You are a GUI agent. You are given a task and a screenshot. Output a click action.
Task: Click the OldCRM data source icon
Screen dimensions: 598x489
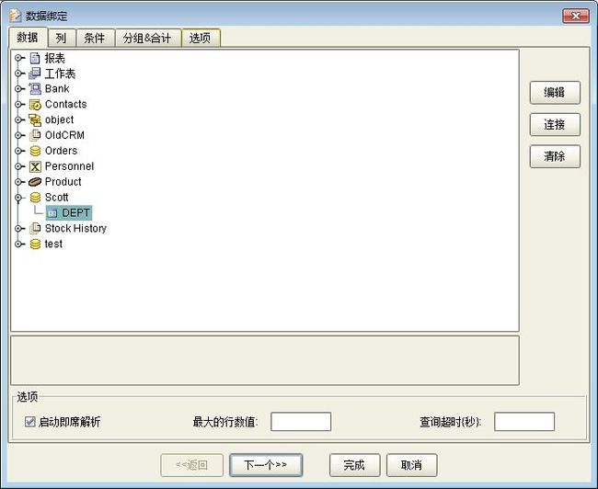pos(35,135)
